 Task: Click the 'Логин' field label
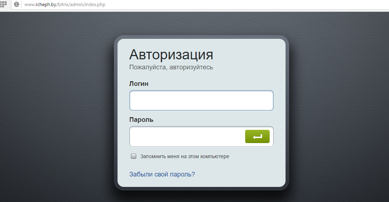point(139,84)
